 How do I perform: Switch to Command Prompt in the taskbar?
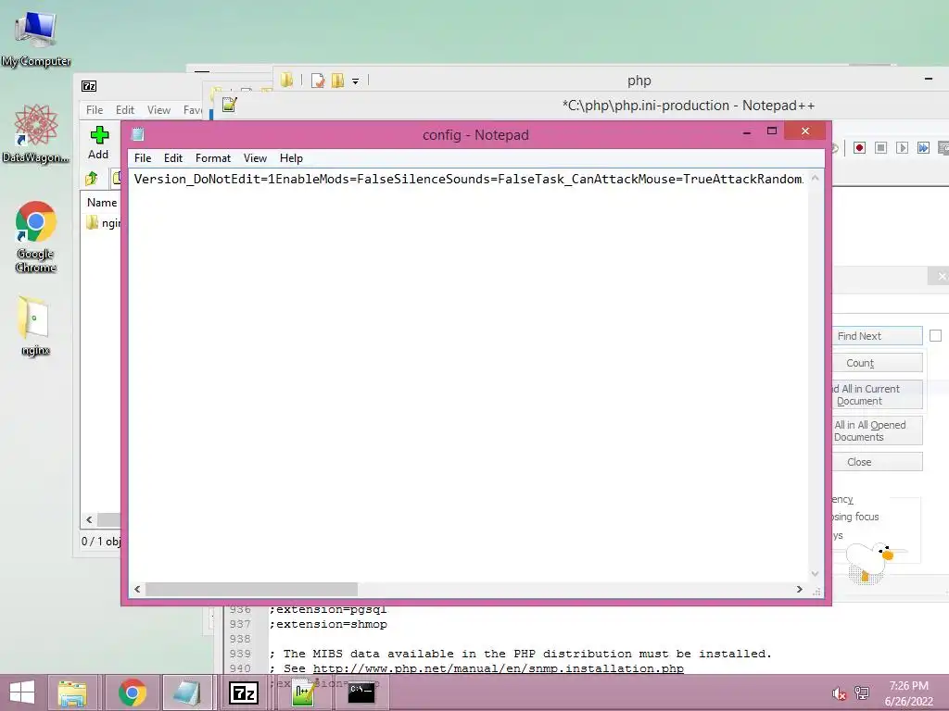pyautogui.click(x=361, y=692)
